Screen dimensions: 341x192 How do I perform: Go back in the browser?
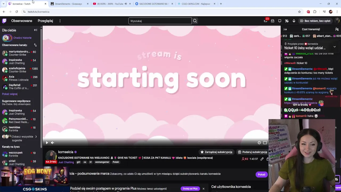pyautogui.click(x=4, y=12)
